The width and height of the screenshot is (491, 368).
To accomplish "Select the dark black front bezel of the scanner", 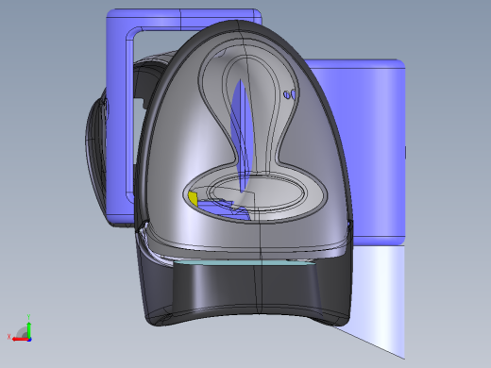I will [245, 290].
